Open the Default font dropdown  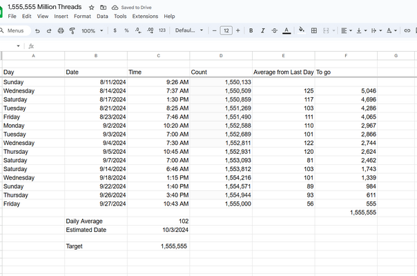click(188, 30)
